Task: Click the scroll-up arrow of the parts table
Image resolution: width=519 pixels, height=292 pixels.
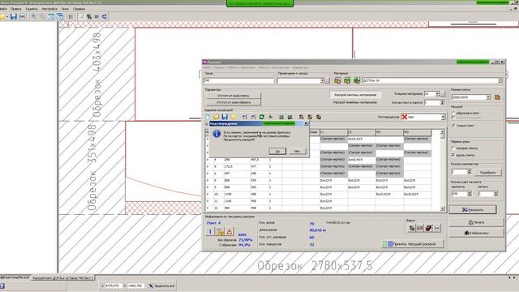Action: pos(443,132)
